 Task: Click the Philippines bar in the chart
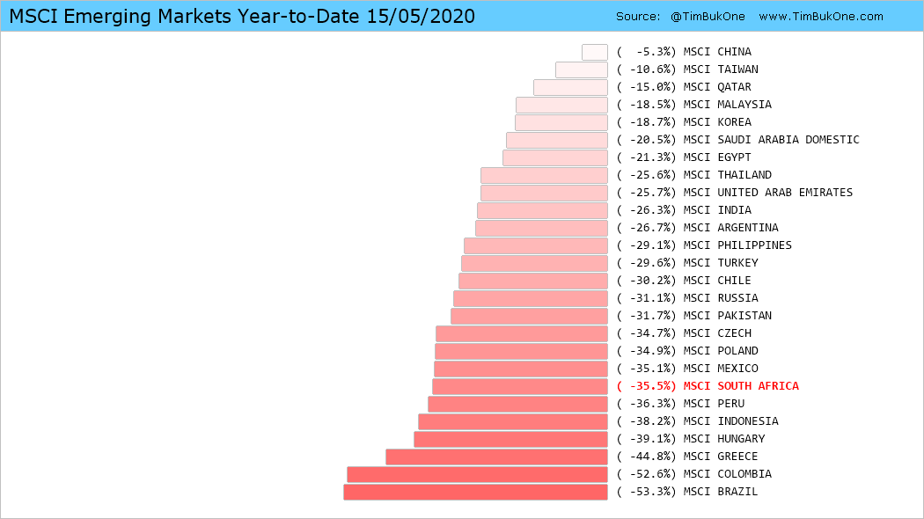pyautogui.click(x=536, y=245)
